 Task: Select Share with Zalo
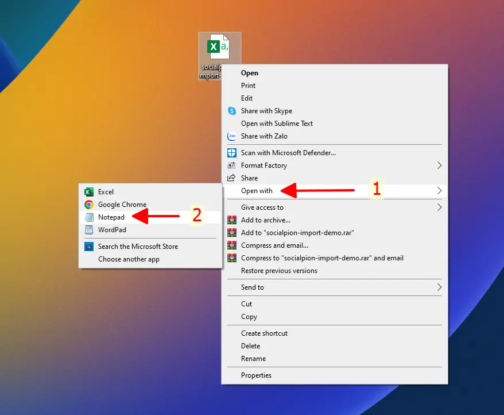tap(334, 136)
